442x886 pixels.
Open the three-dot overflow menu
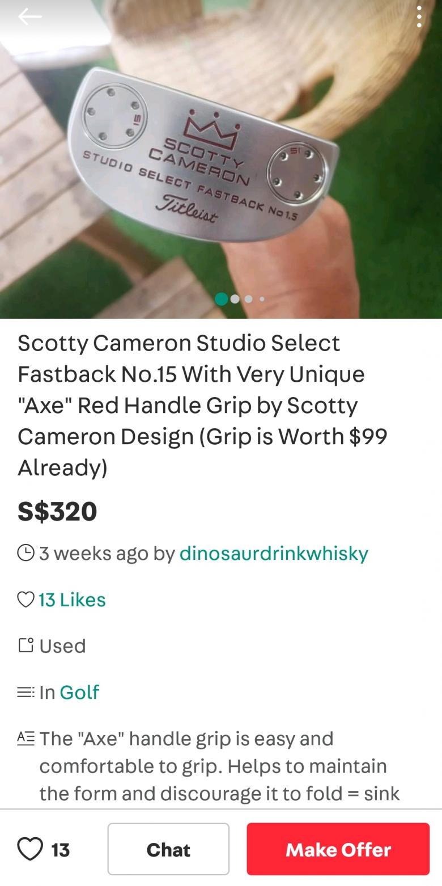pos(419,17)
